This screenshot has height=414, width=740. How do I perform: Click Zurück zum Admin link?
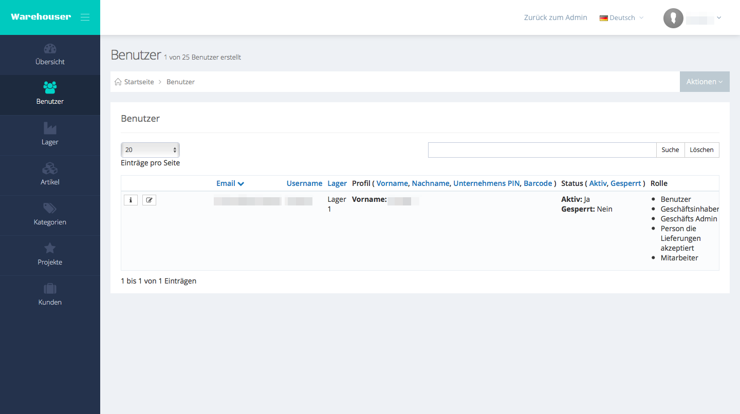[x=555, y=17]
